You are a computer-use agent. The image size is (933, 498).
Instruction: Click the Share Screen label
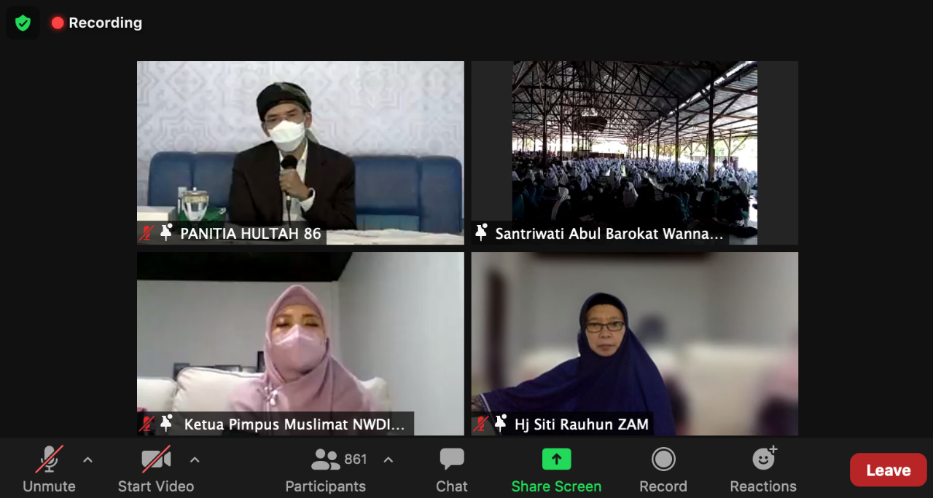(x=556, y=486)
